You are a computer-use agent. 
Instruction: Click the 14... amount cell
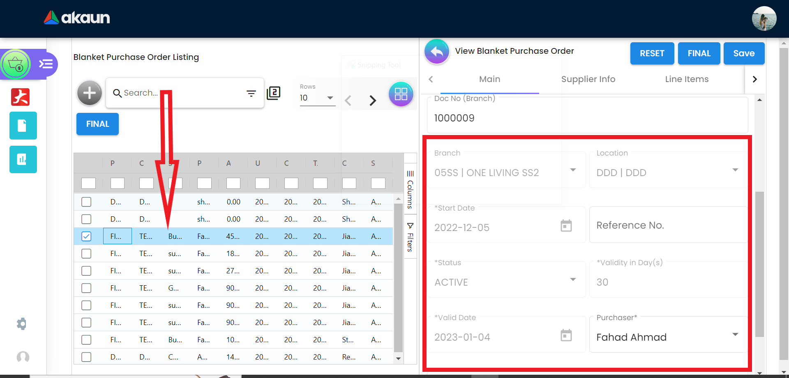233,357
